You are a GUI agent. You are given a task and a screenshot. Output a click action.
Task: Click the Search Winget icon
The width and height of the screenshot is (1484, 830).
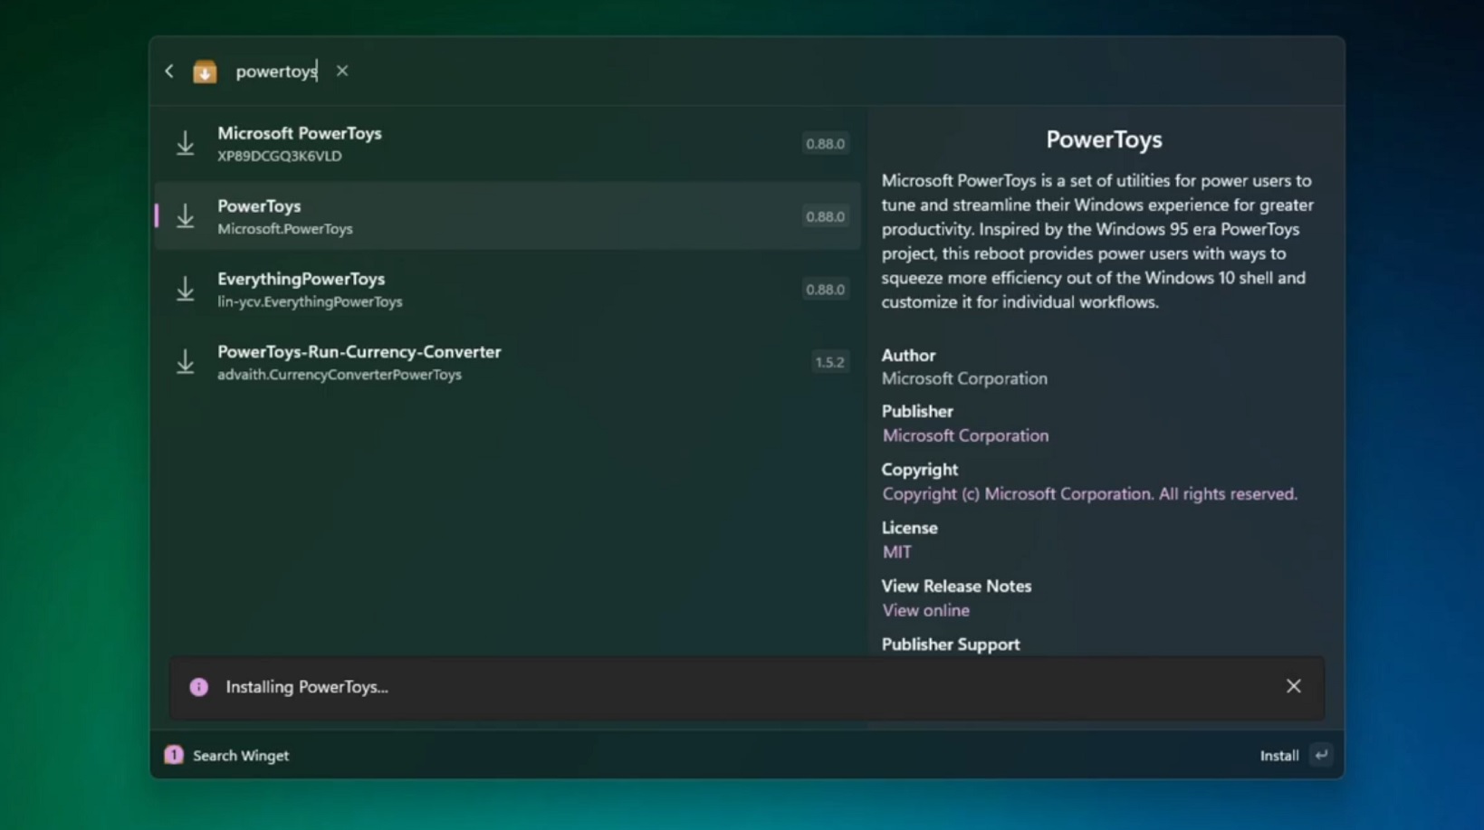[x=174, y=755]
